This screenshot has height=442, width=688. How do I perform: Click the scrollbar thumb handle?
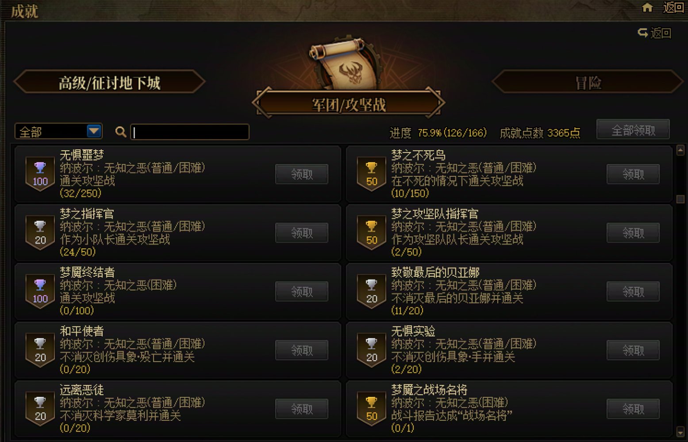click(x=680, y=199)
